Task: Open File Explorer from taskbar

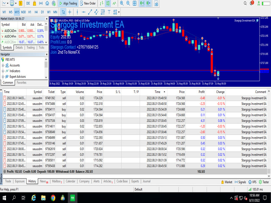Action: pyautogui.click(x=43, y=198)
